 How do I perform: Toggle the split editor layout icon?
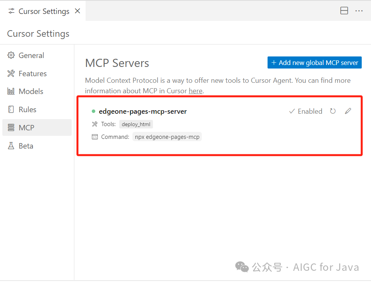click(344, 10)
